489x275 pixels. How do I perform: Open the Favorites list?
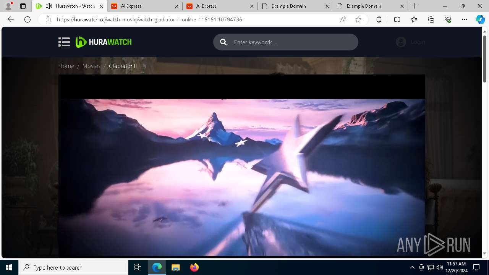pyautogui.click(x=414, y=19)
